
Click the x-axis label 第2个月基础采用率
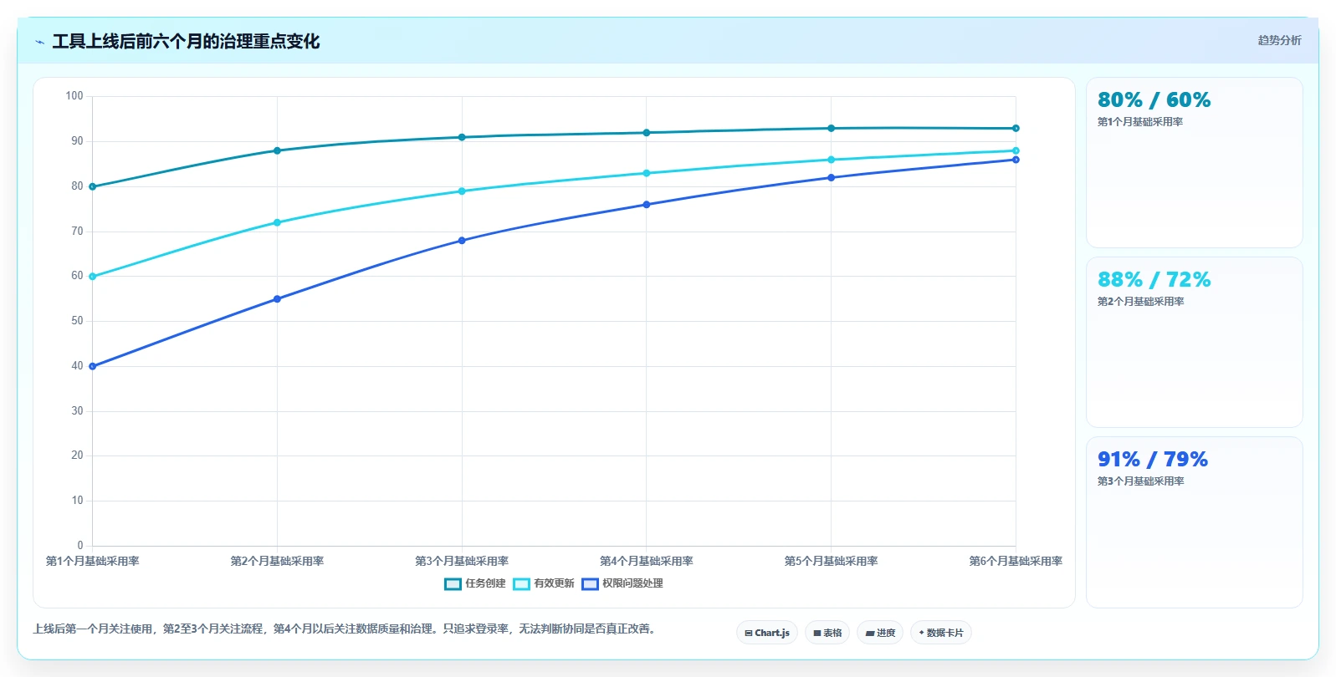277,561
